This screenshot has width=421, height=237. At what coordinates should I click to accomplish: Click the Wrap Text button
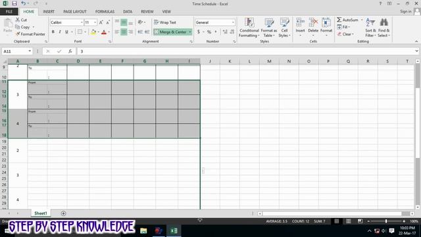(165, 22)
